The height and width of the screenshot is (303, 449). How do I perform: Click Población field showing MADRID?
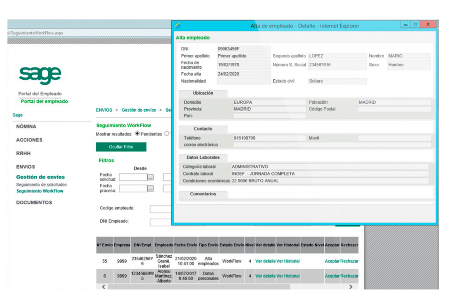pos(395,103)
